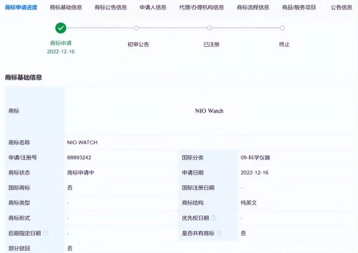Click the application number 68893242
Screen dimensions: 358x253
pos(79,158)
